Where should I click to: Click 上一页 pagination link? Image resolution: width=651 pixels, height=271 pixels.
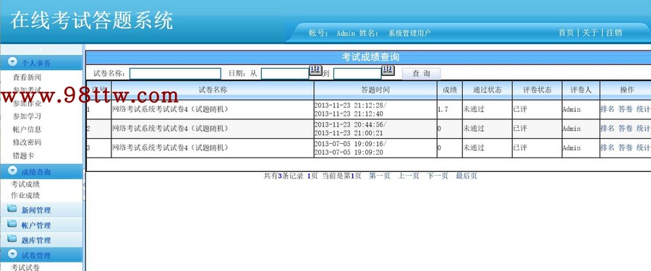[x=409, y=176]
